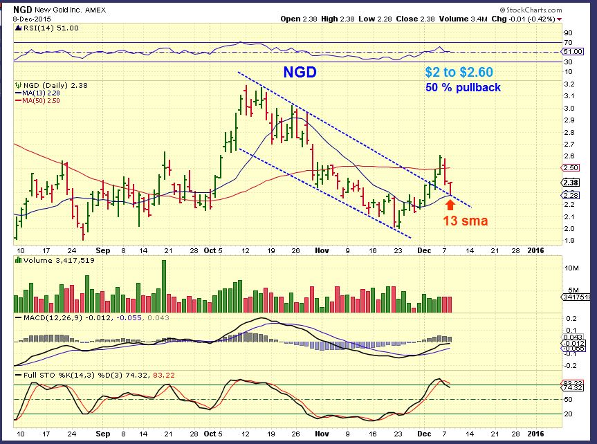
Task: Click the blue line marker before MA(13)
Action: pyautogui.click(x=18, y=93)
